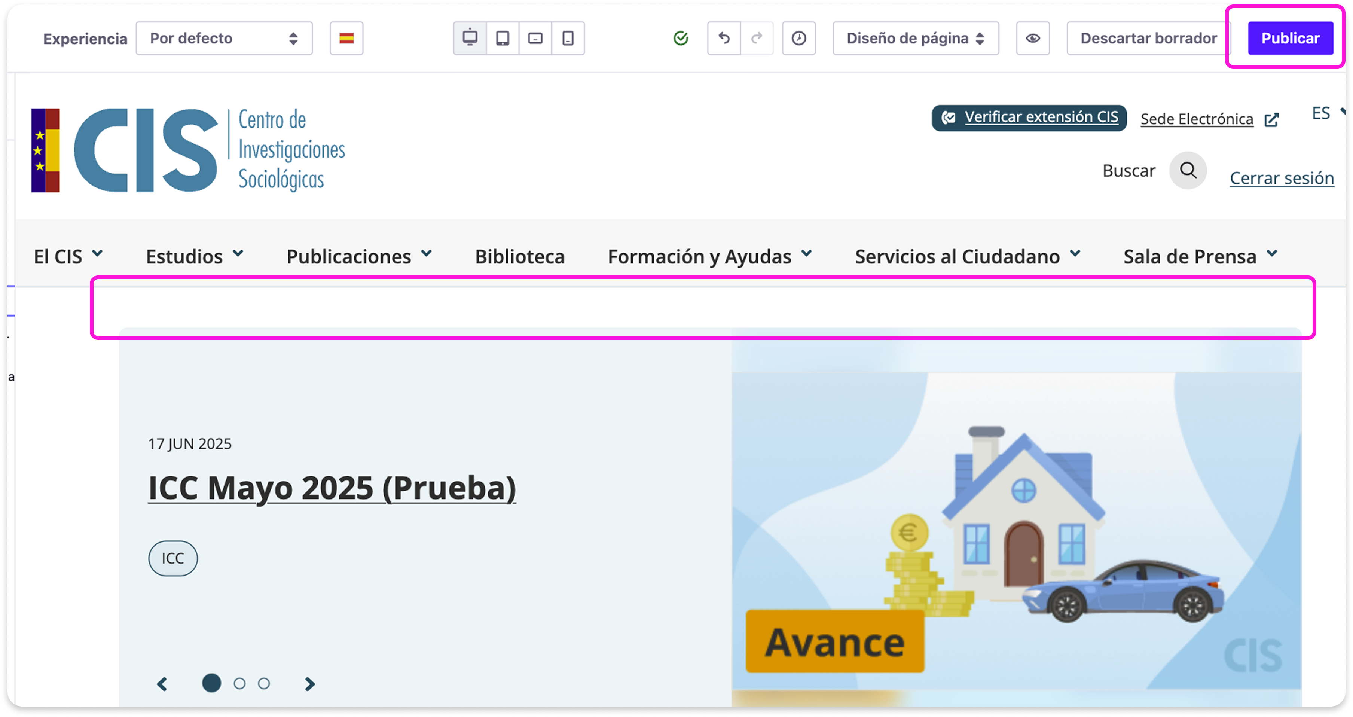Expand the Estudios menu chevron

tap(238, 254)
